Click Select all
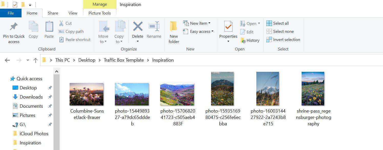The height and width of the screenshot is (150, 383). [x=278, y=23]
